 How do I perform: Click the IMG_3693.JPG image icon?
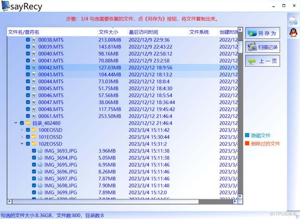[40, 151]
